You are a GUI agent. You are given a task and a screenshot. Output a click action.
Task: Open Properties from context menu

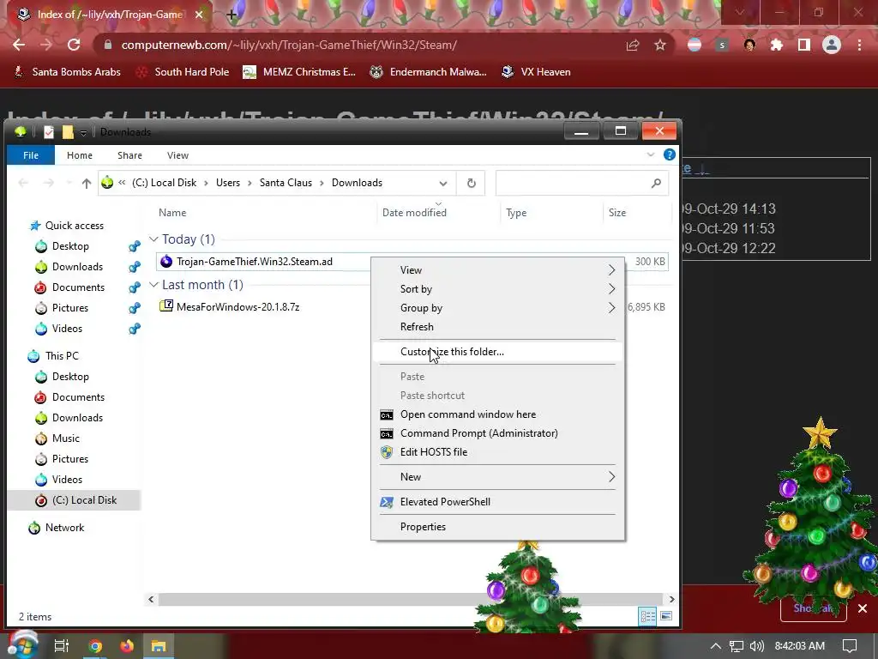click(497, 527)
